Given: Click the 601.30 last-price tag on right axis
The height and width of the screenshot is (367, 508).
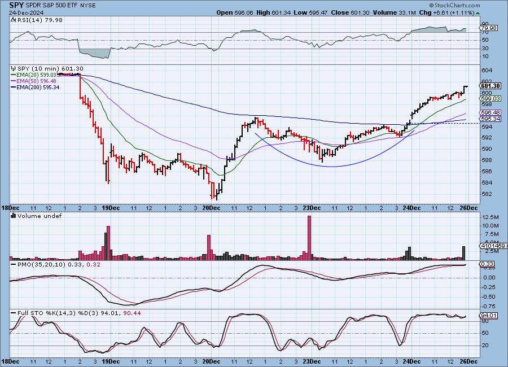Looking at the screenshot, I should pyautogui.click(x=491, y=86).
